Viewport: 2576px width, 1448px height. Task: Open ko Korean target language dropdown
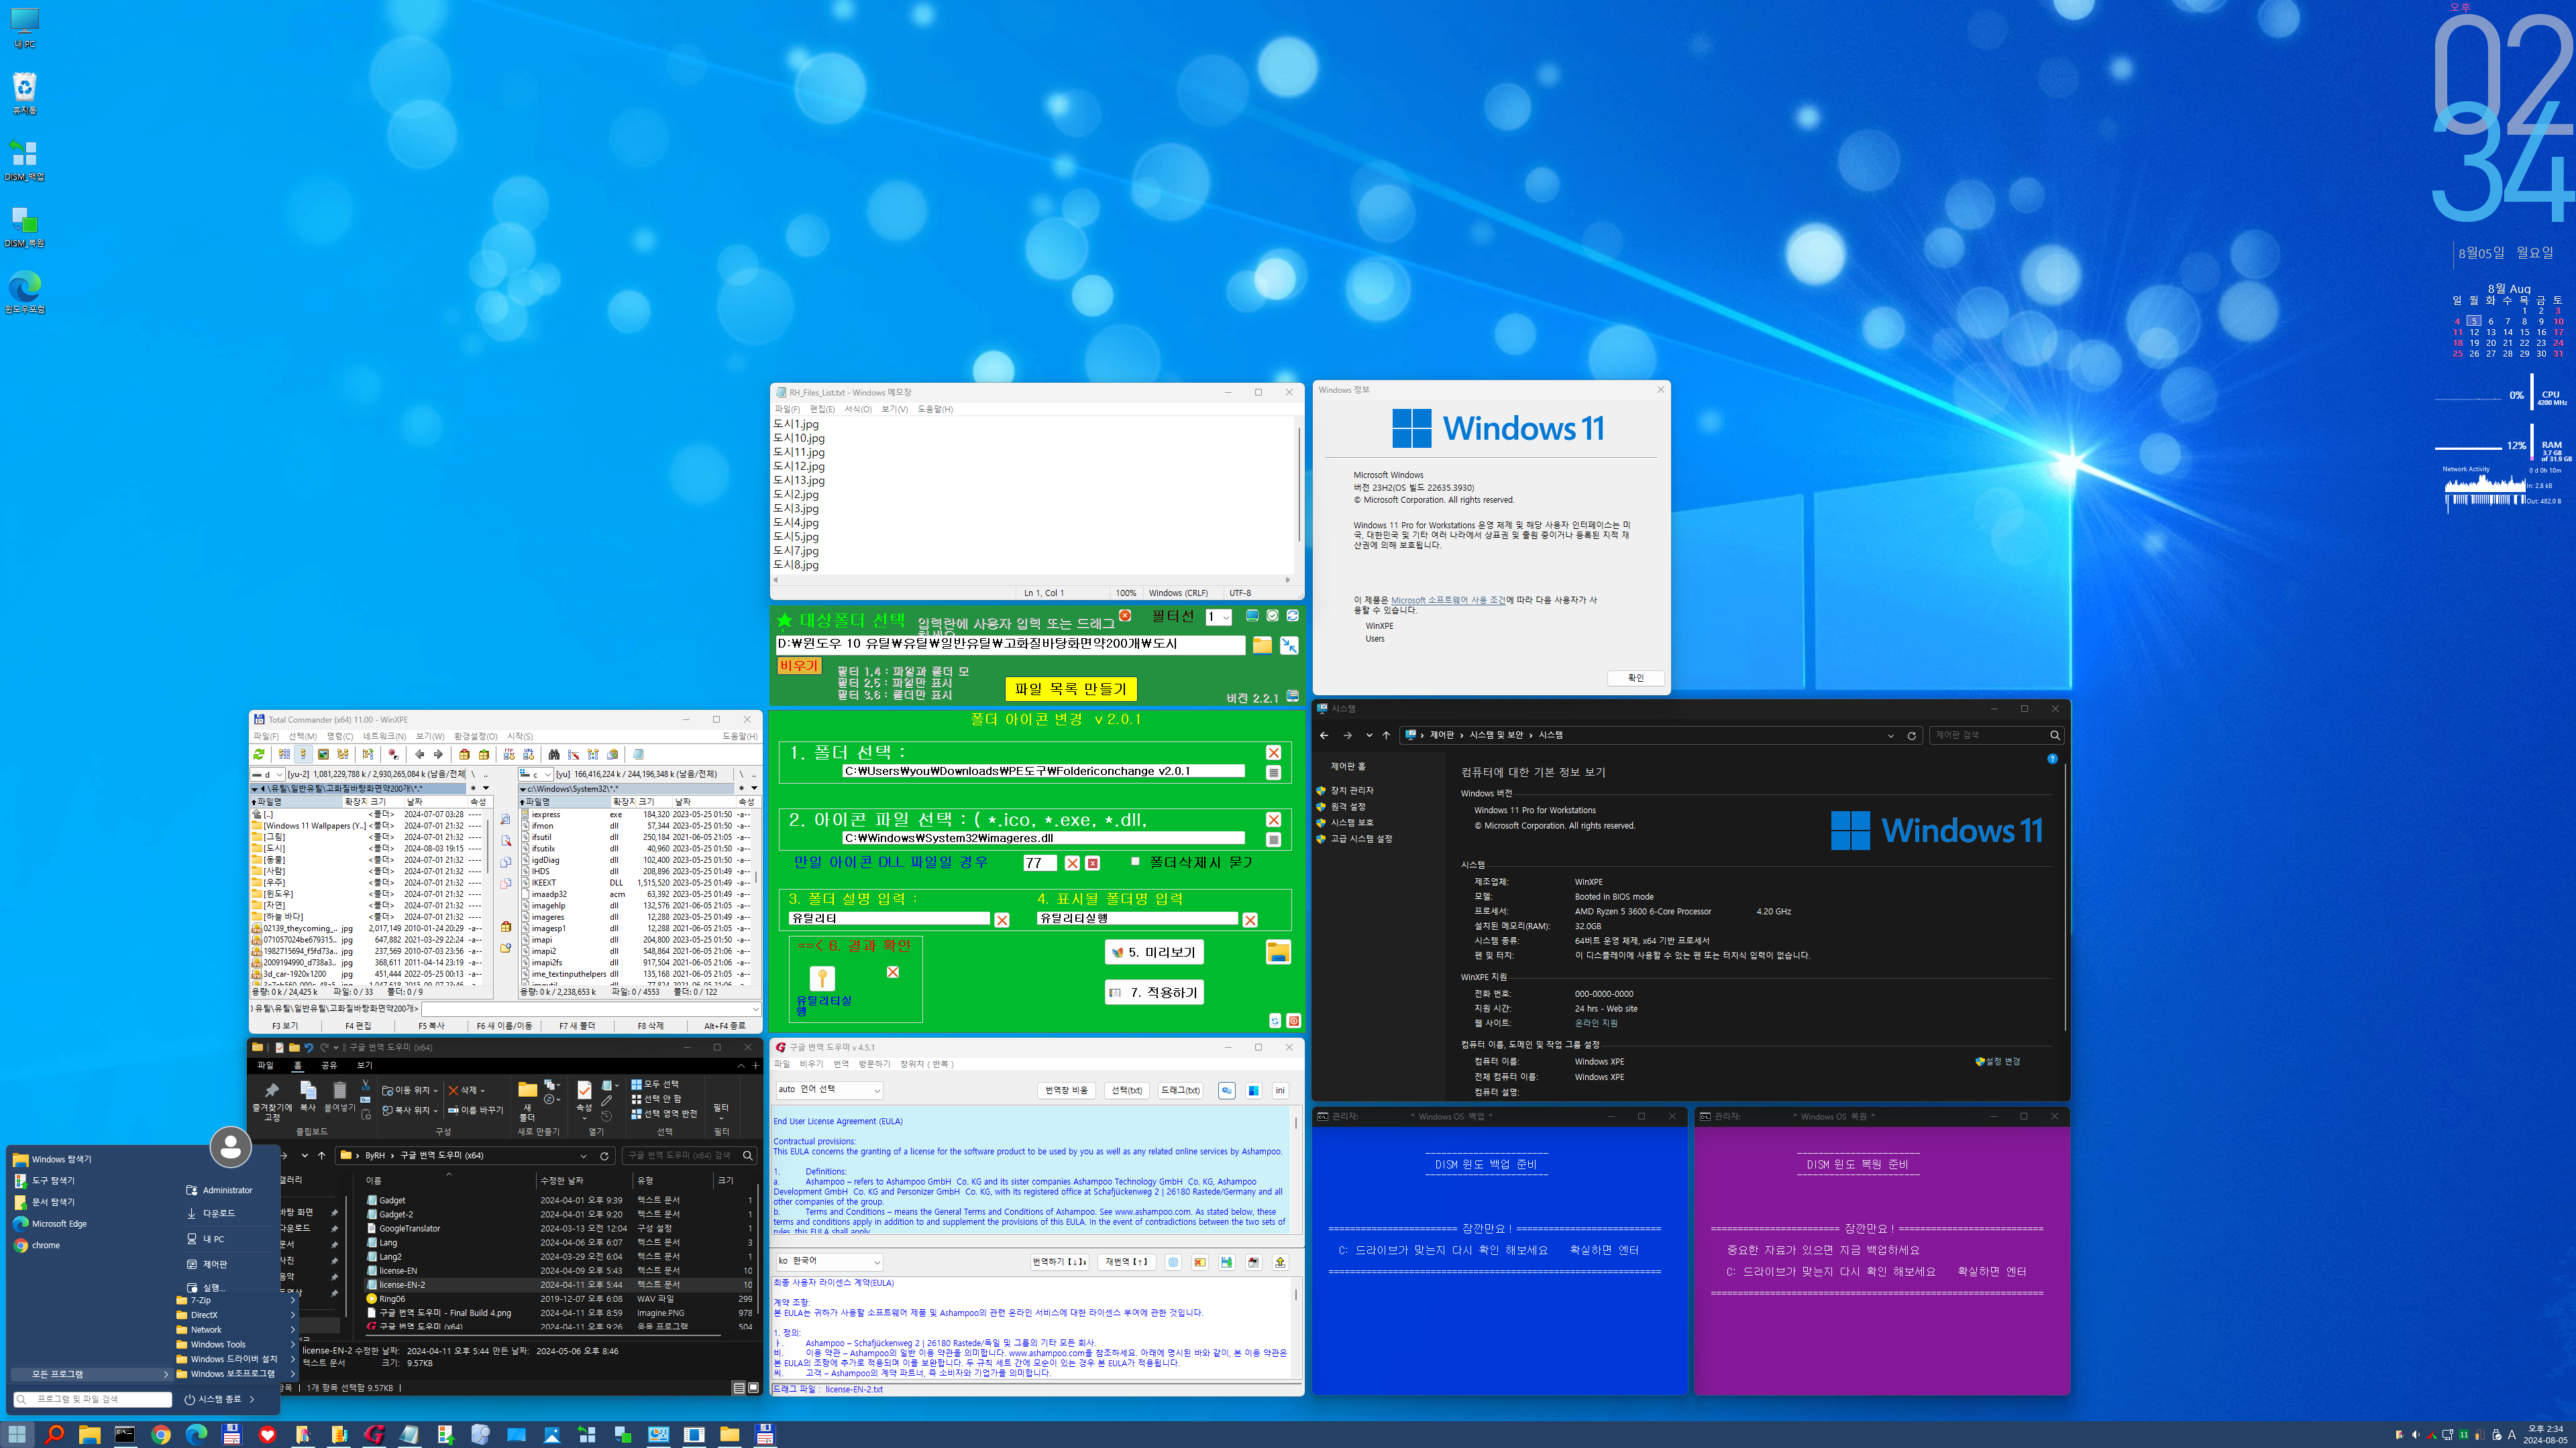(830, 1262)
